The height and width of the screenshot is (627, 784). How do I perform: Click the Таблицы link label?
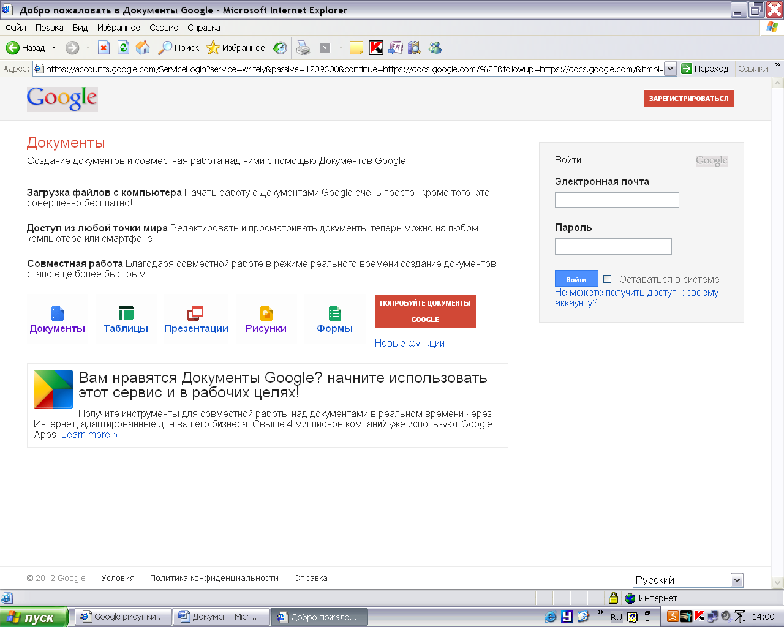tap(126, 329)
